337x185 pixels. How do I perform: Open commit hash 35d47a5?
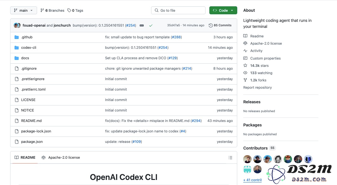(x=174, y=25)
